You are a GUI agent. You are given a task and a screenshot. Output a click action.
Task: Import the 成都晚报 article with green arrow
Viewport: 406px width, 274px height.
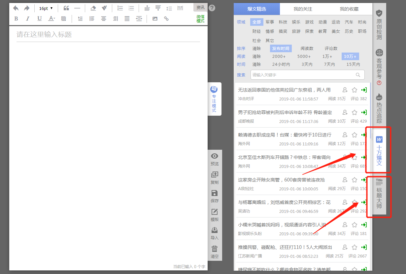(364, 112)
